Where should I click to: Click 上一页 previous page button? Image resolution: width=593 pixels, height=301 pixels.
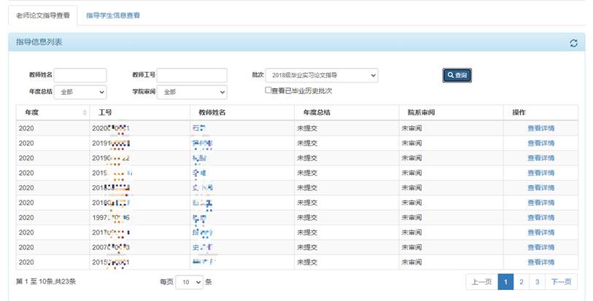(481, 282)
